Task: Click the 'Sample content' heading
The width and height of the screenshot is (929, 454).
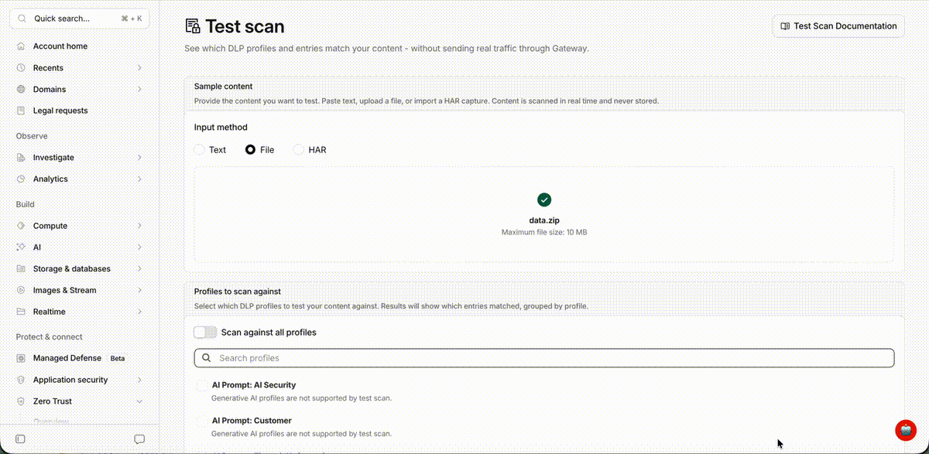Action: 223,87
